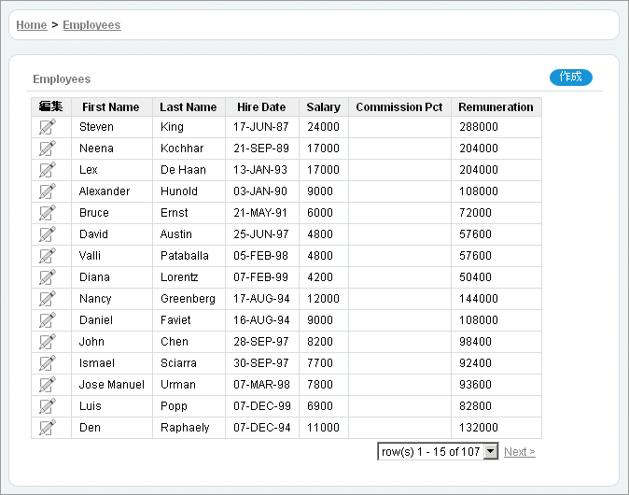Edit the Jose Manuel Urman row
The image size is (629, 495).
point(48,385)
